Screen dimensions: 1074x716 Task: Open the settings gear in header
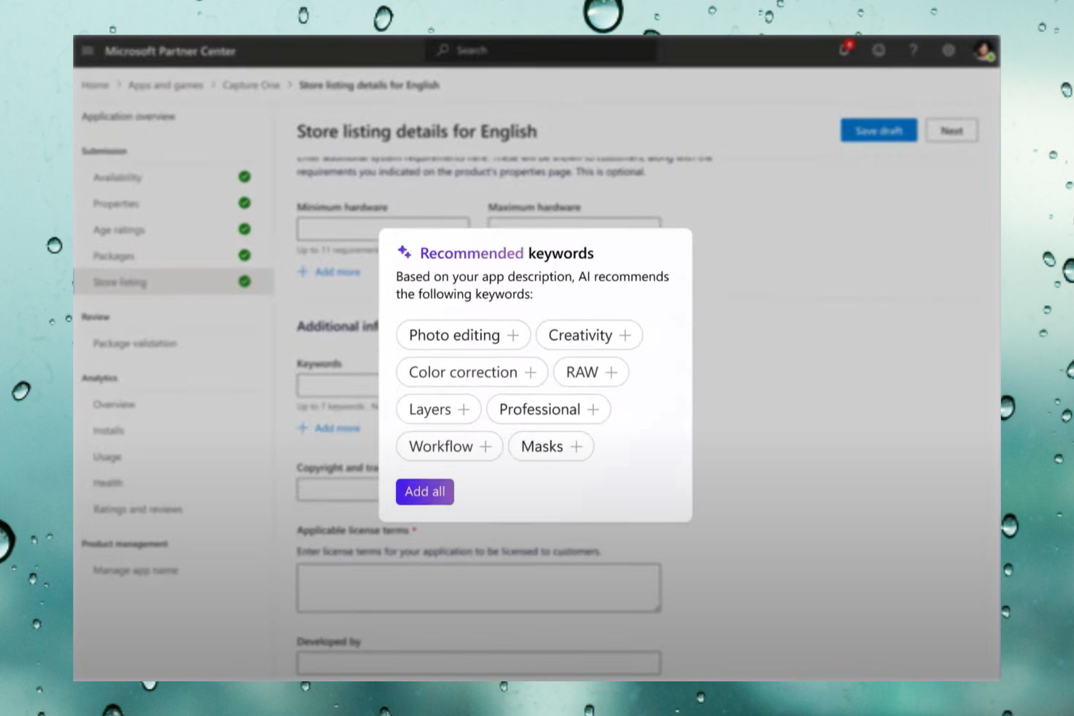tap(948, 50)
